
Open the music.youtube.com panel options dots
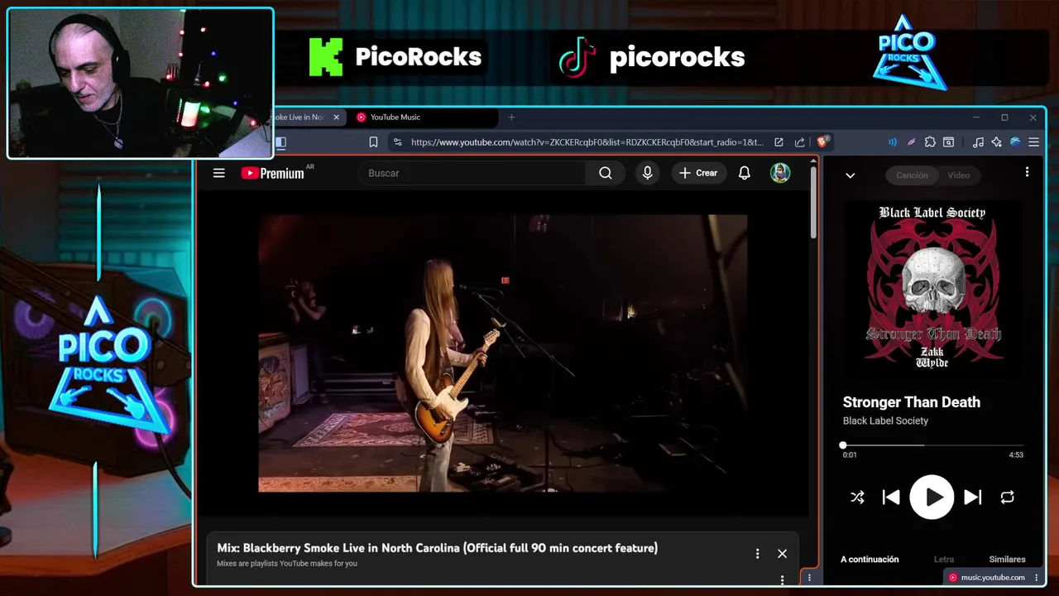point(1036,578)
